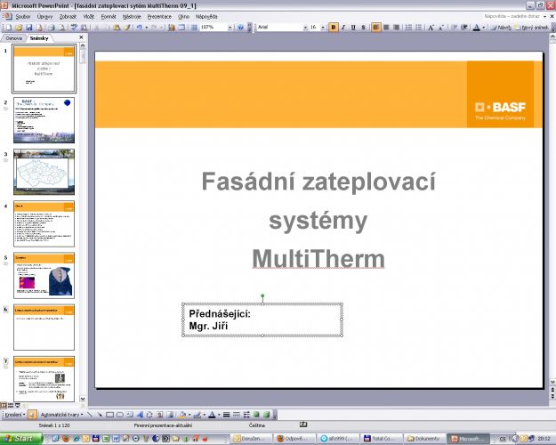
Task: Open Total Commander taskbar button
Action: 382,439
